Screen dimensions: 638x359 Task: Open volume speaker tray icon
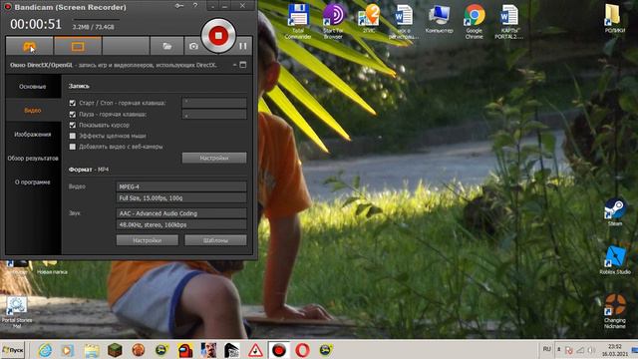591,350
